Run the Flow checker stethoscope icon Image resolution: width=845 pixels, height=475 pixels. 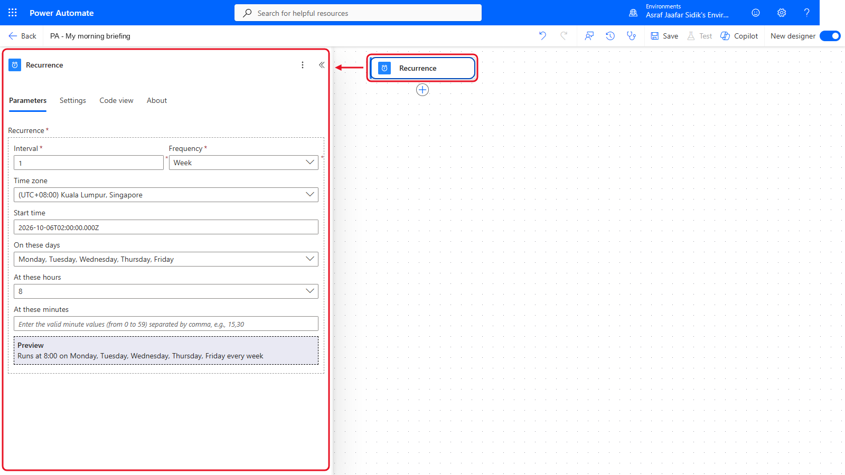coord(631,36)
